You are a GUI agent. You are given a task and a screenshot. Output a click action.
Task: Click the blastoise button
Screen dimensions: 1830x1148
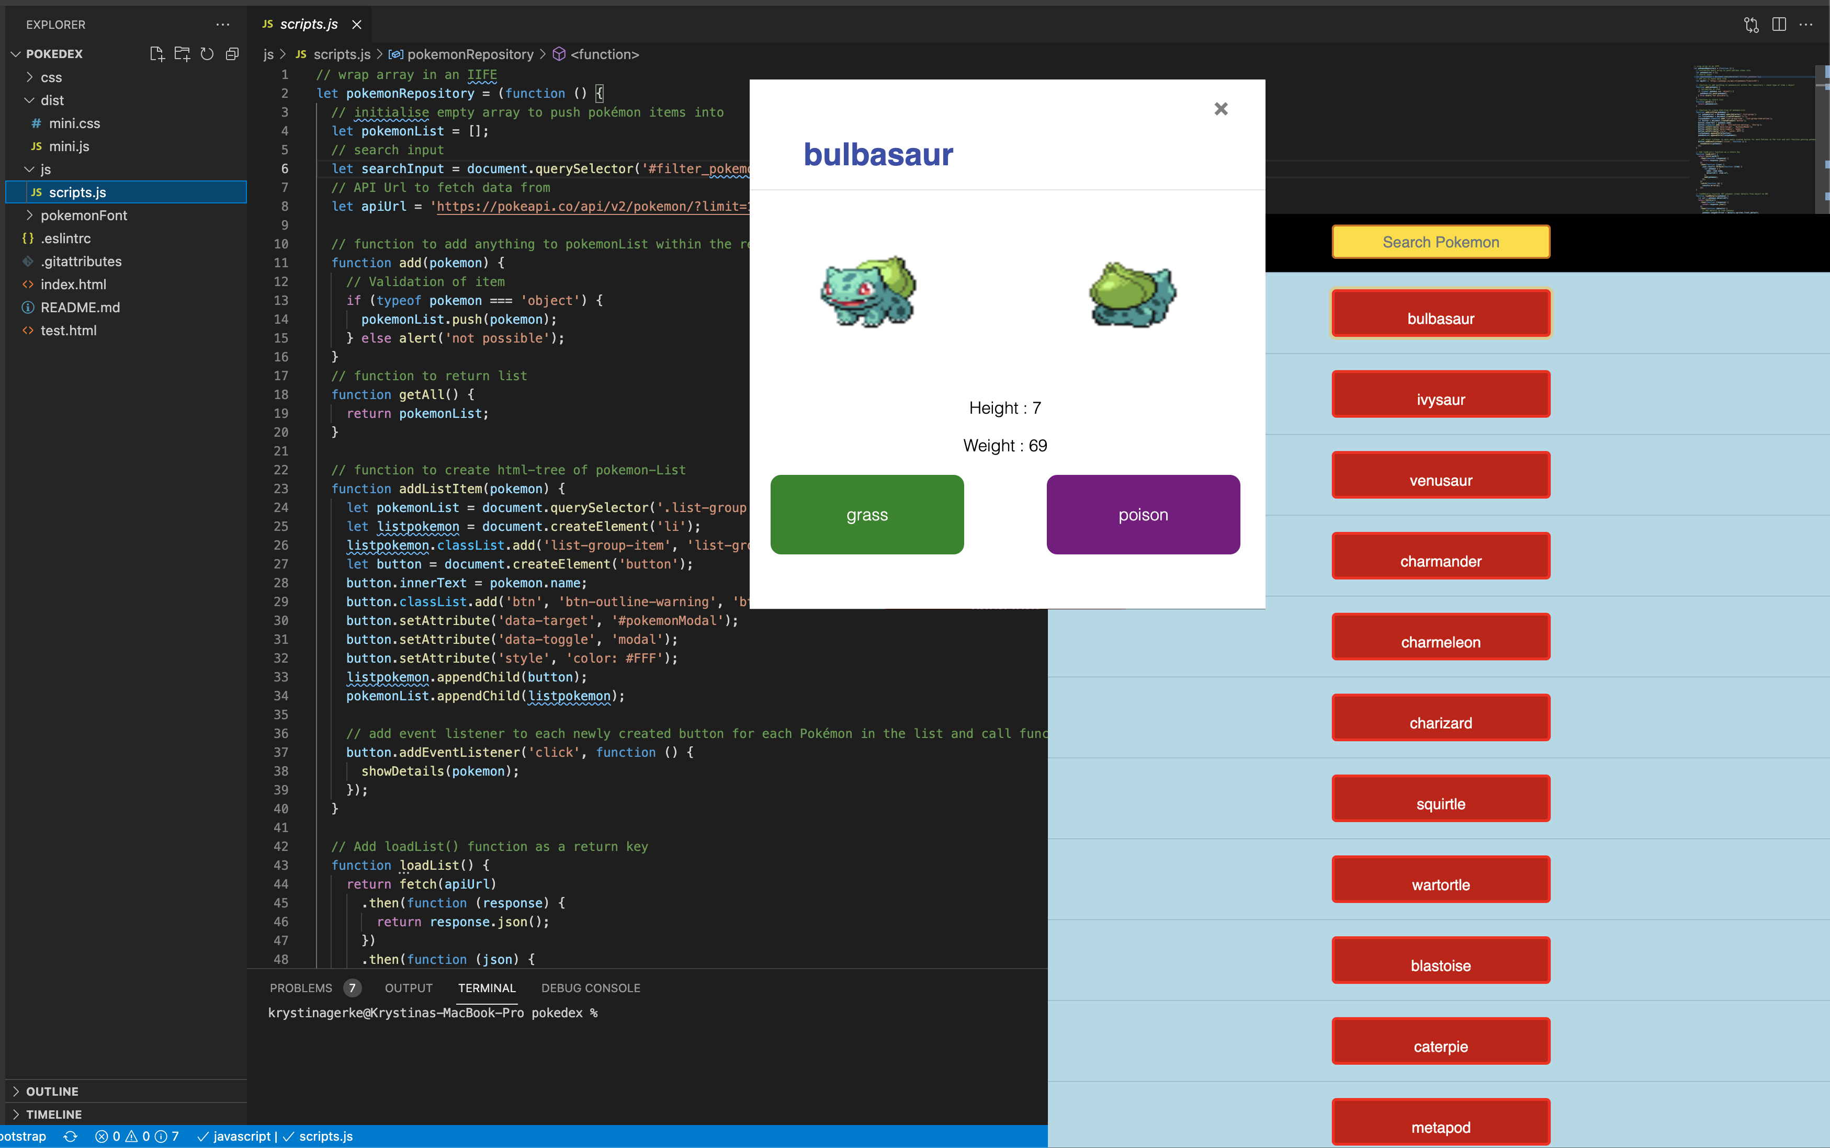click(x=1440, y=960)
